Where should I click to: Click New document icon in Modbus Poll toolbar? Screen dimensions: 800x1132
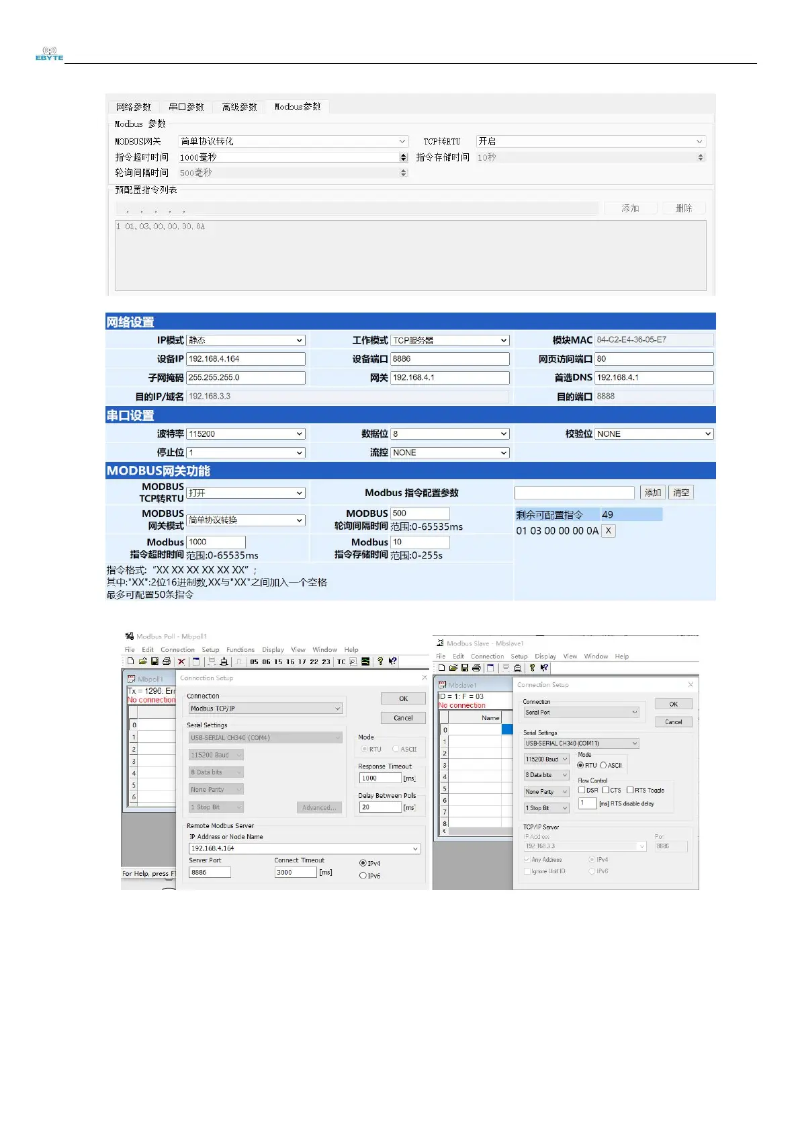pyautogui.click(x=131, y=661)
